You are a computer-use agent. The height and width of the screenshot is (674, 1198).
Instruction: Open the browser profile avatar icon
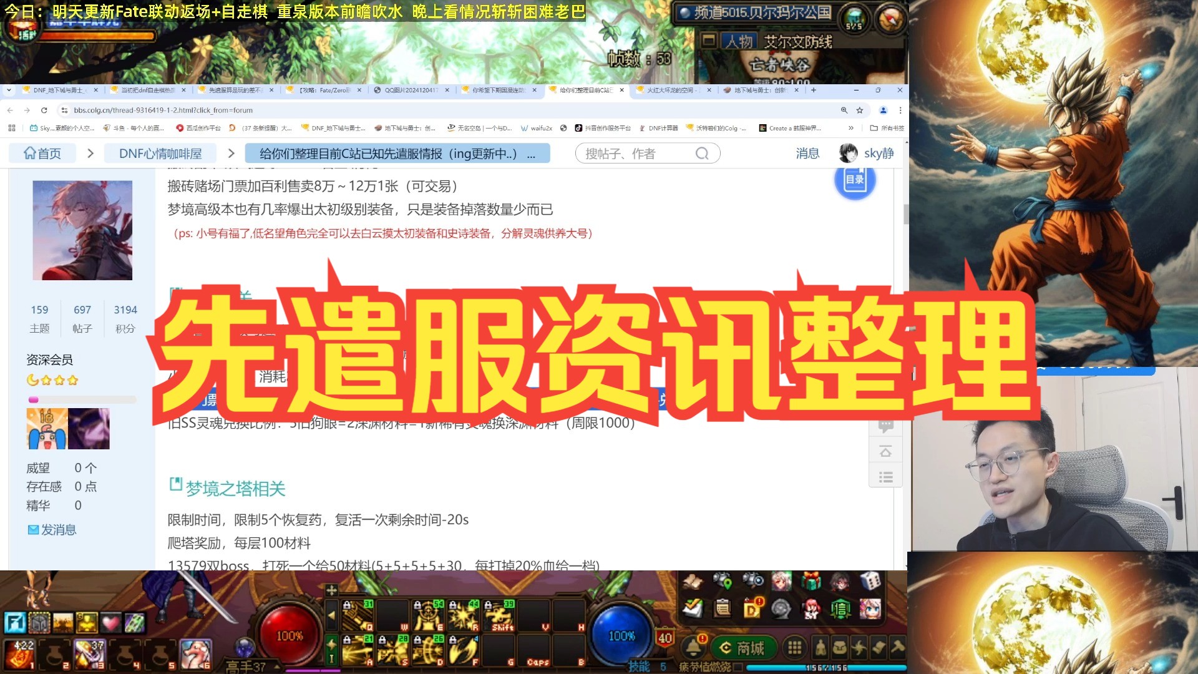click(x=883, y=110)
